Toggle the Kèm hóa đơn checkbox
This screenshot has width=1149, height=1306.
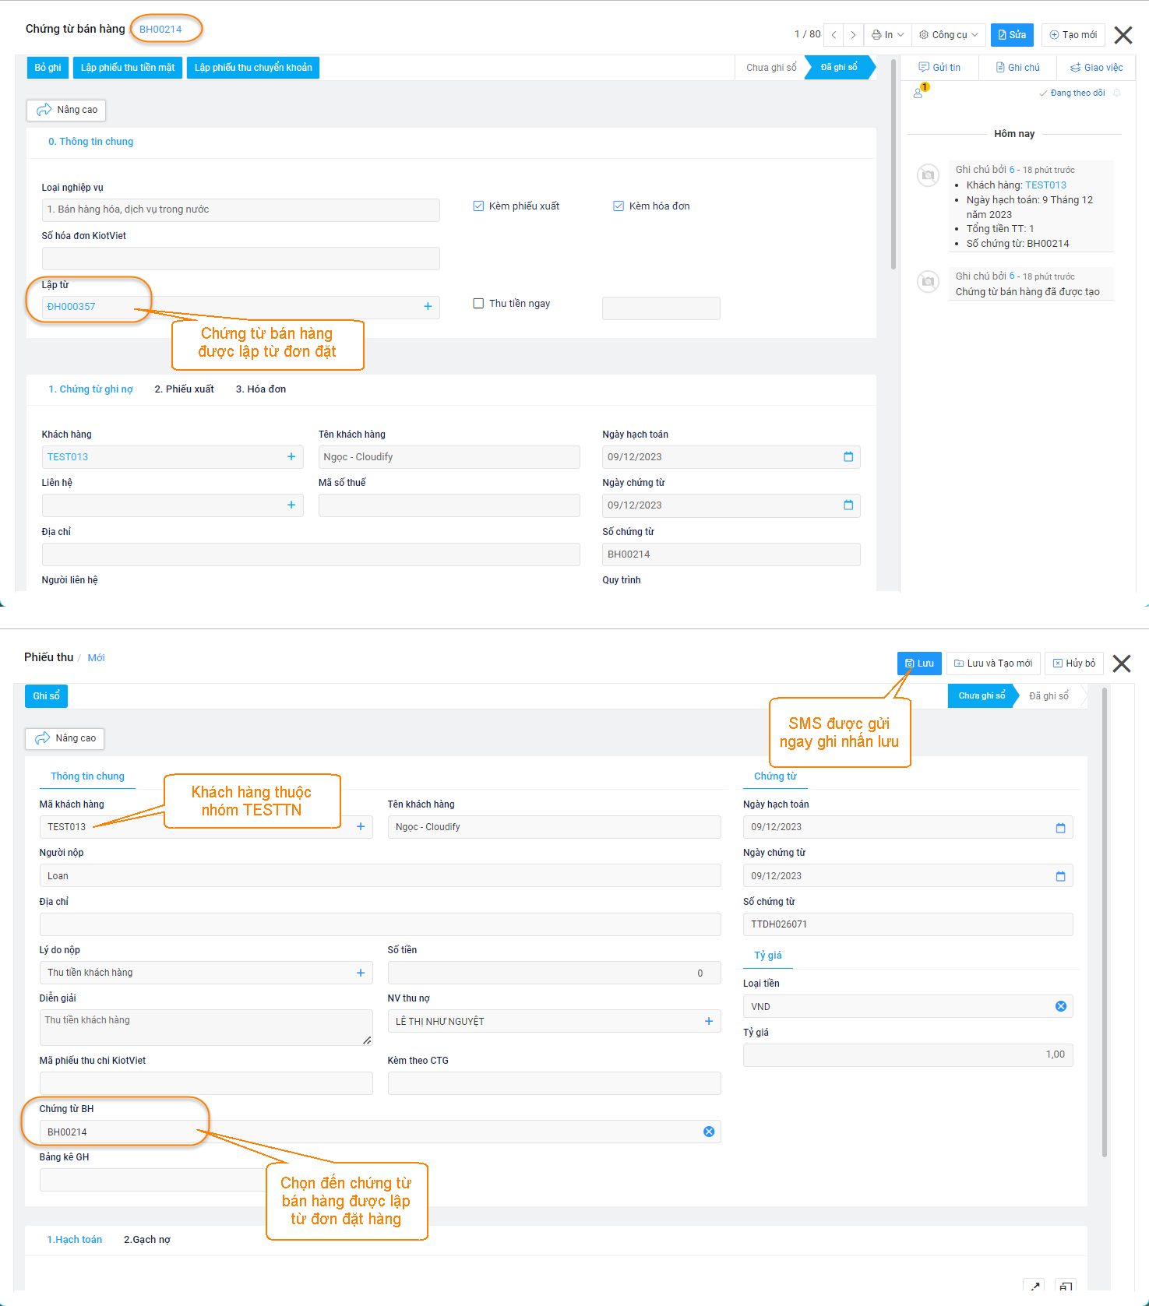coord(619,206)
